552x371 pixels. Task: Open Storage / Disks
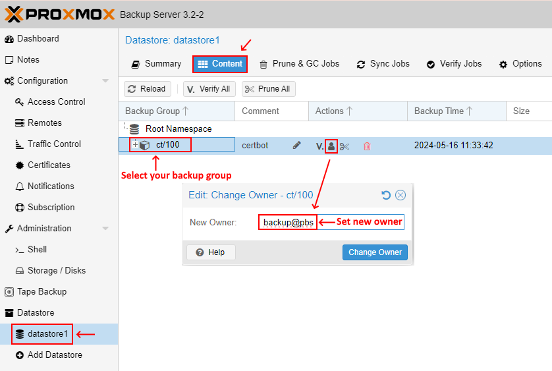[x=50, y=271]
